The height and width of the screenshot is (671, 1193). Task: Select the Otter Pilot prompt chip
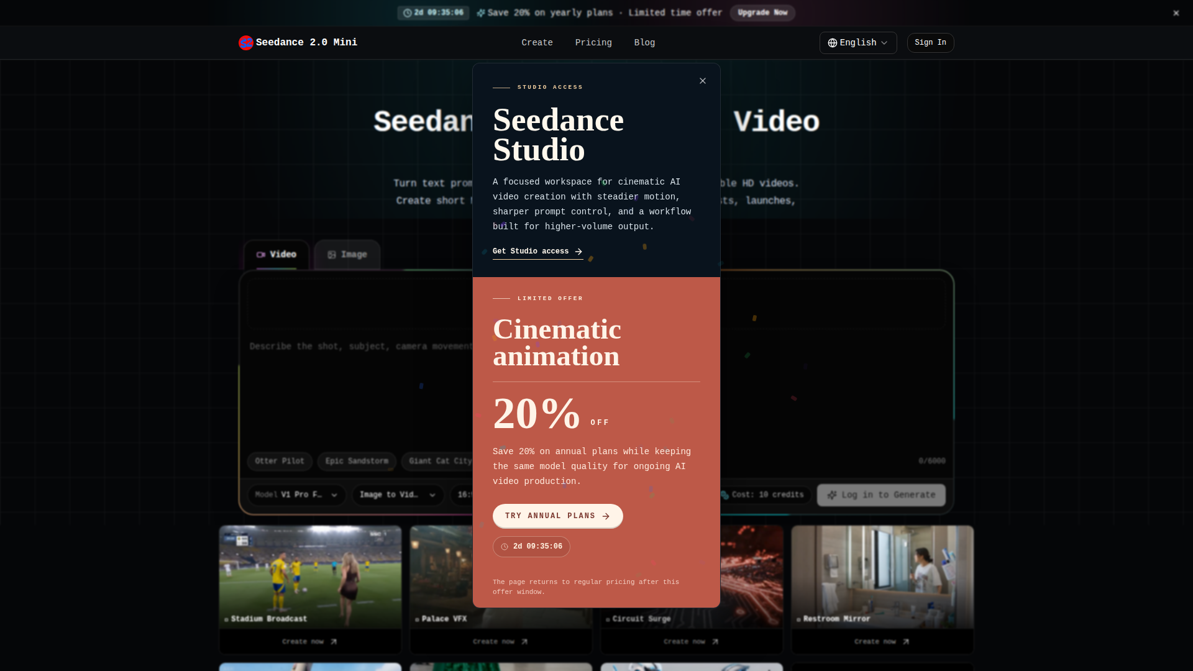click(x=280, y=462)
